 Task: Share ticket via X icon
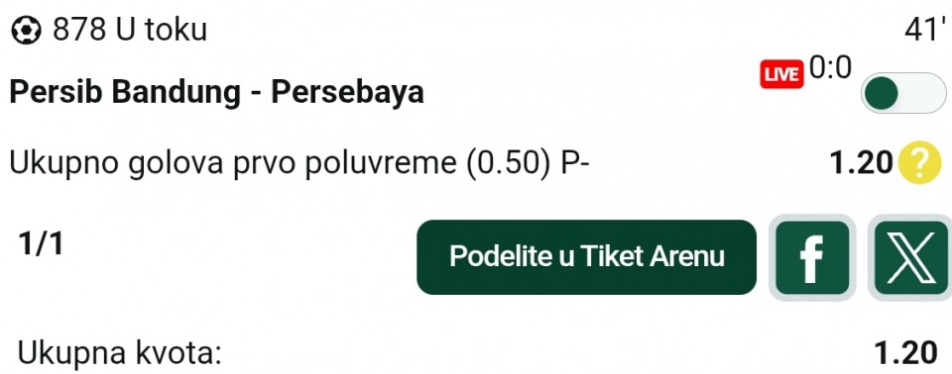pyautogui.click(x=911, y=257)
